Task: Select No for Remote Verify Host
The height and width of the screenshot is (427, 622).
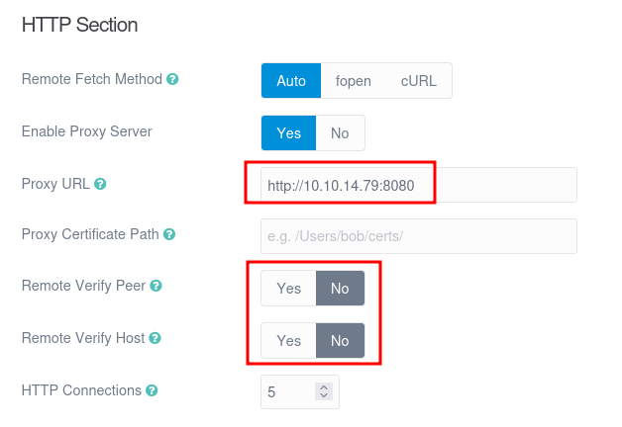Action: [x=340, y=341]
